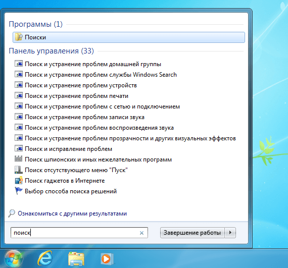Open Поиск и устранение проблем службы Windows Search
The image size is (288, 268).
[101, 75]
